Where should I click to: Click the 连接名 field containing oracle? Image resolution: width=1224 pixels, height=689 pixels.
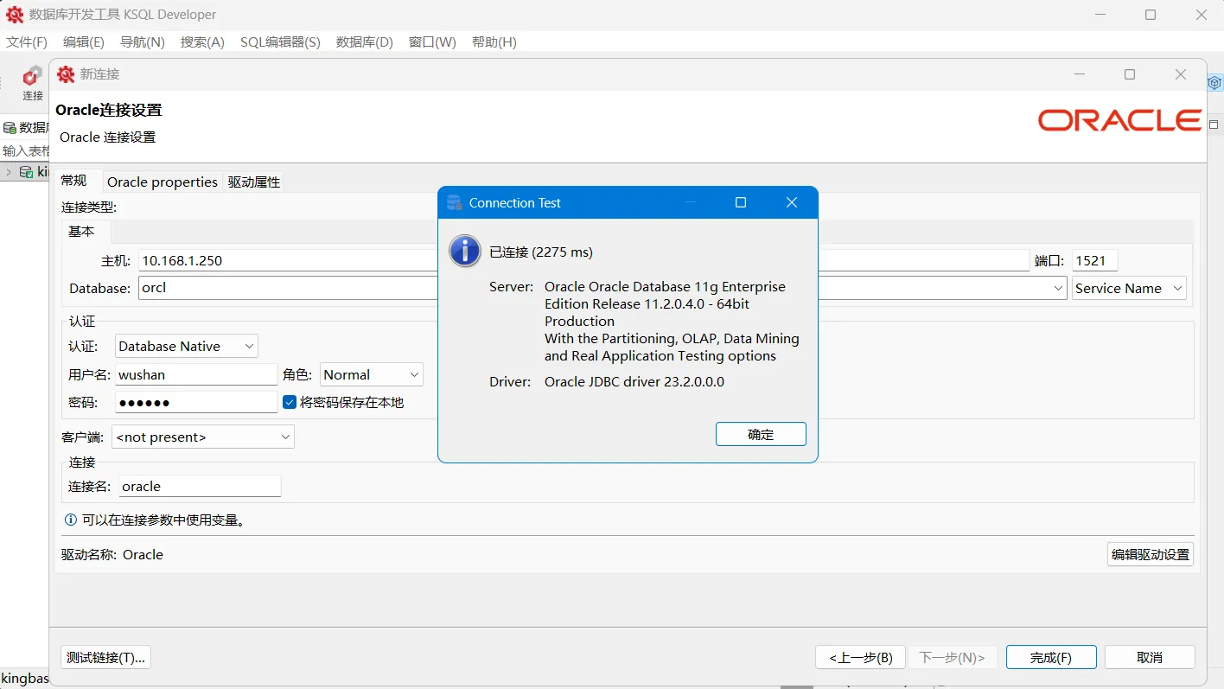(199, 486)
